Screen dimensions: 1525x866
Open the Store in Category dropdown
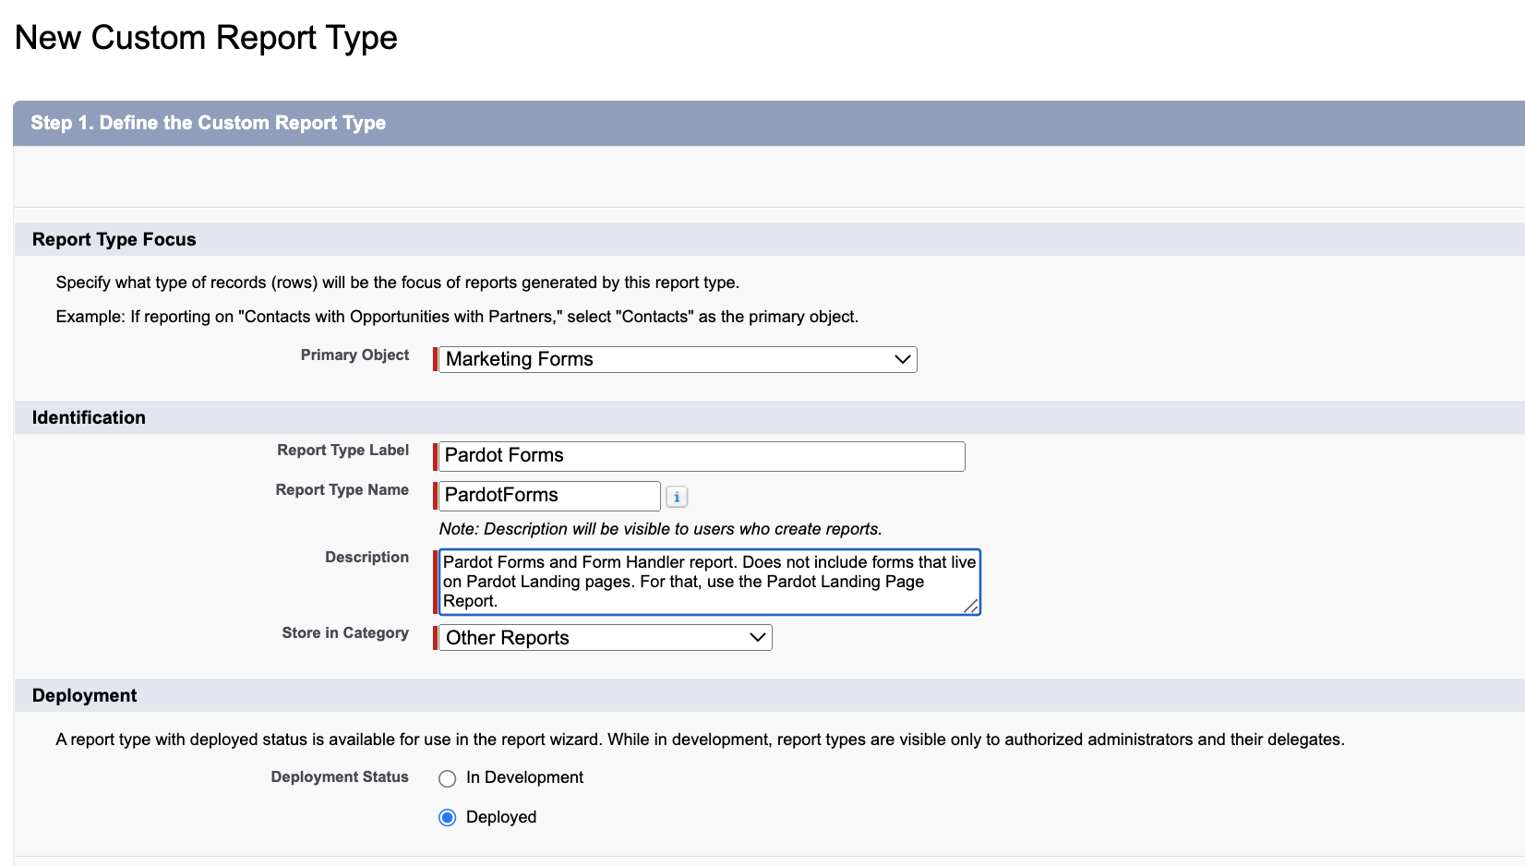[604, 637]
